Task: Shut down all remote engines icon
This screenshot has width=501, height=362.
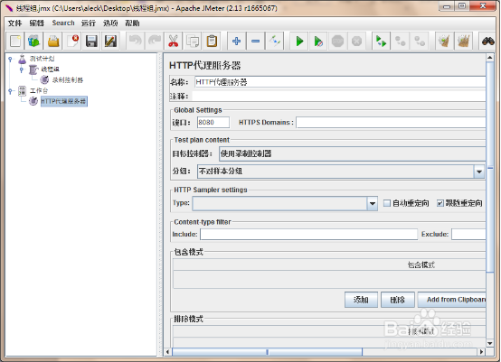Action: [420, 42]
